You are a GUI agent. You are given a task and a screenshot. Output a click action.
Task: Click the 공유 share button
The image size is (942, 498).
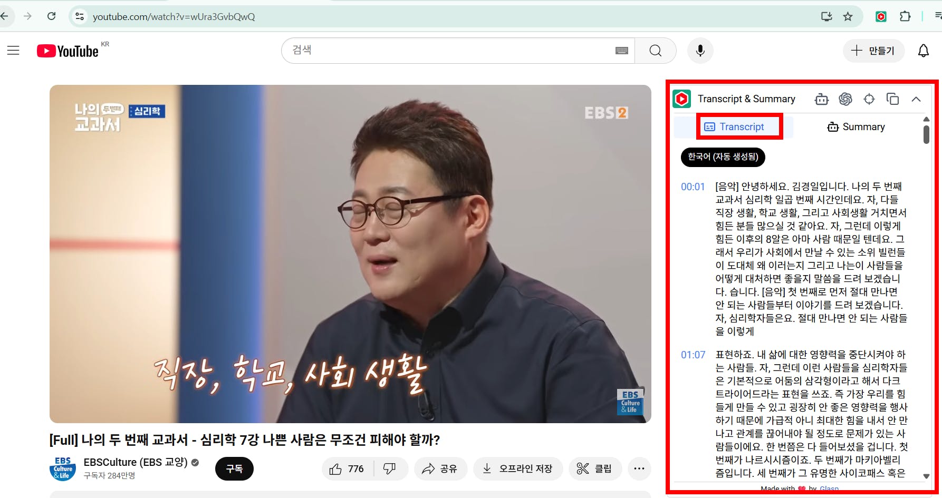click(440, 469)
